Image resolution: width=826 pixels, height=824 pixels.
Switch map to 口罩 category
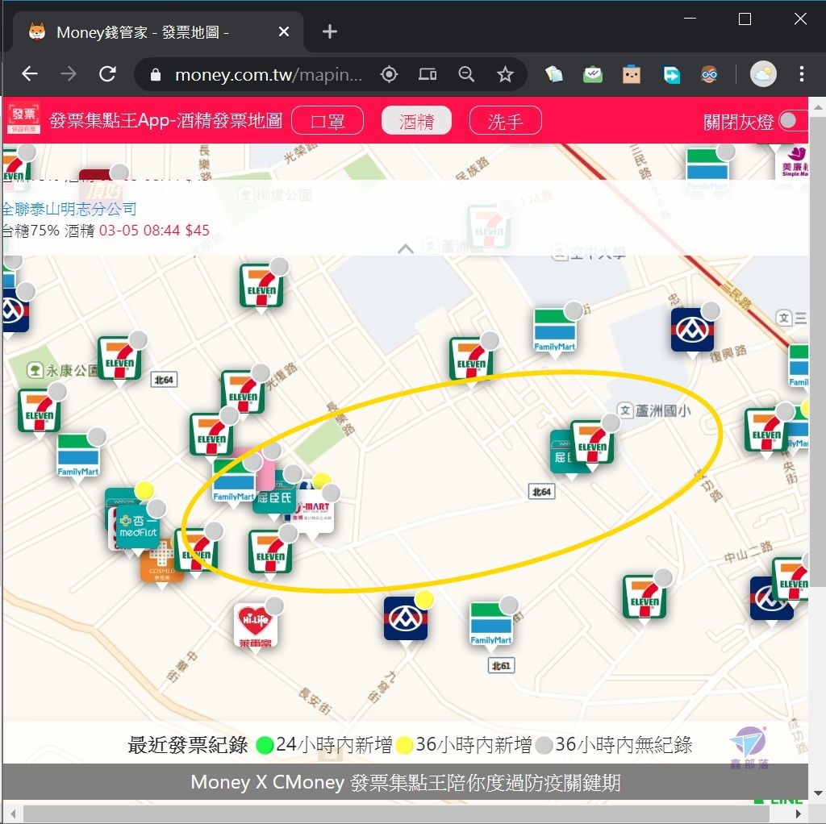327,121
